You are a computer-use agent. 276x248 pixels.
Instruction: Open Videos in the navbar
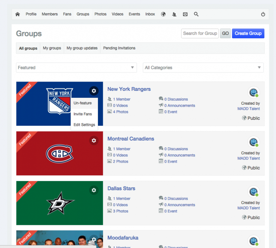coord(117,14)
